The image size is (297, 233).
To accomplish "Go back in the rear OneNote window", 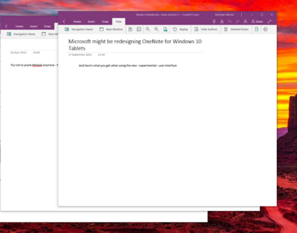I will [6, 26].
